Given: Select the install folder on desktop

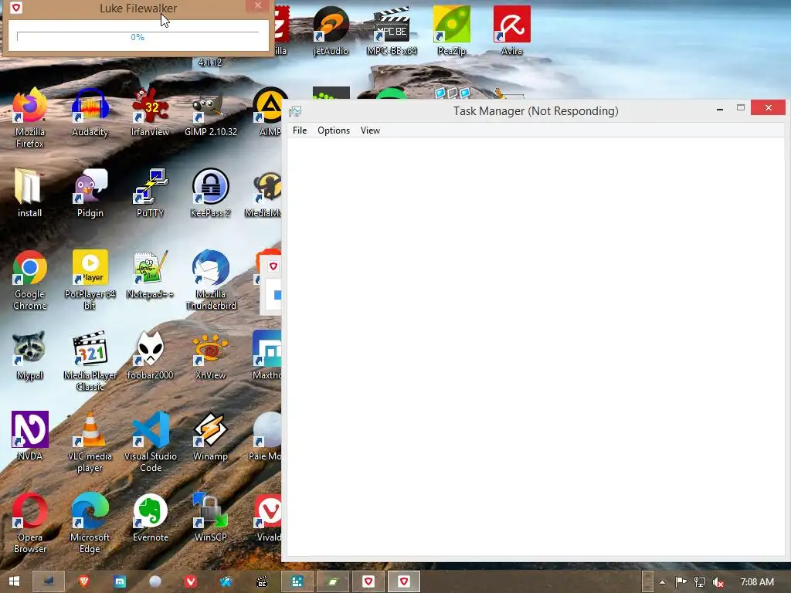Looking at the screenshot, I should [x=30, y=193].
